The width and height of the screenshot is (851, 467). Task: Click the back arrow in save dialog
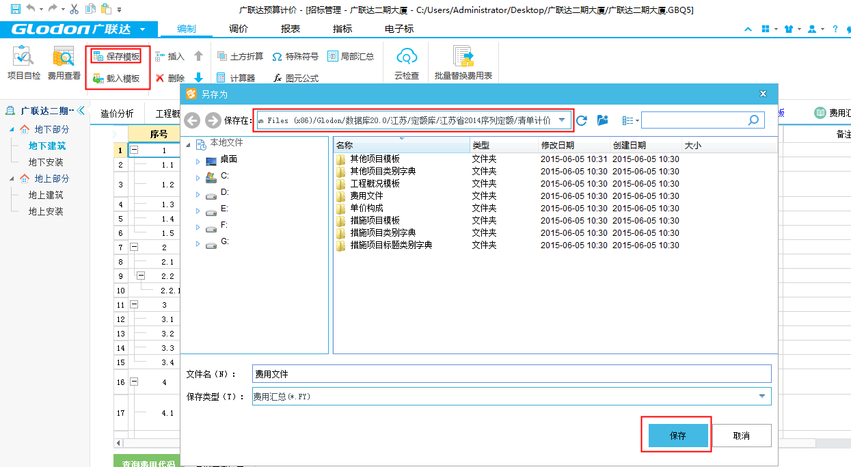click(x=192, y=120)
